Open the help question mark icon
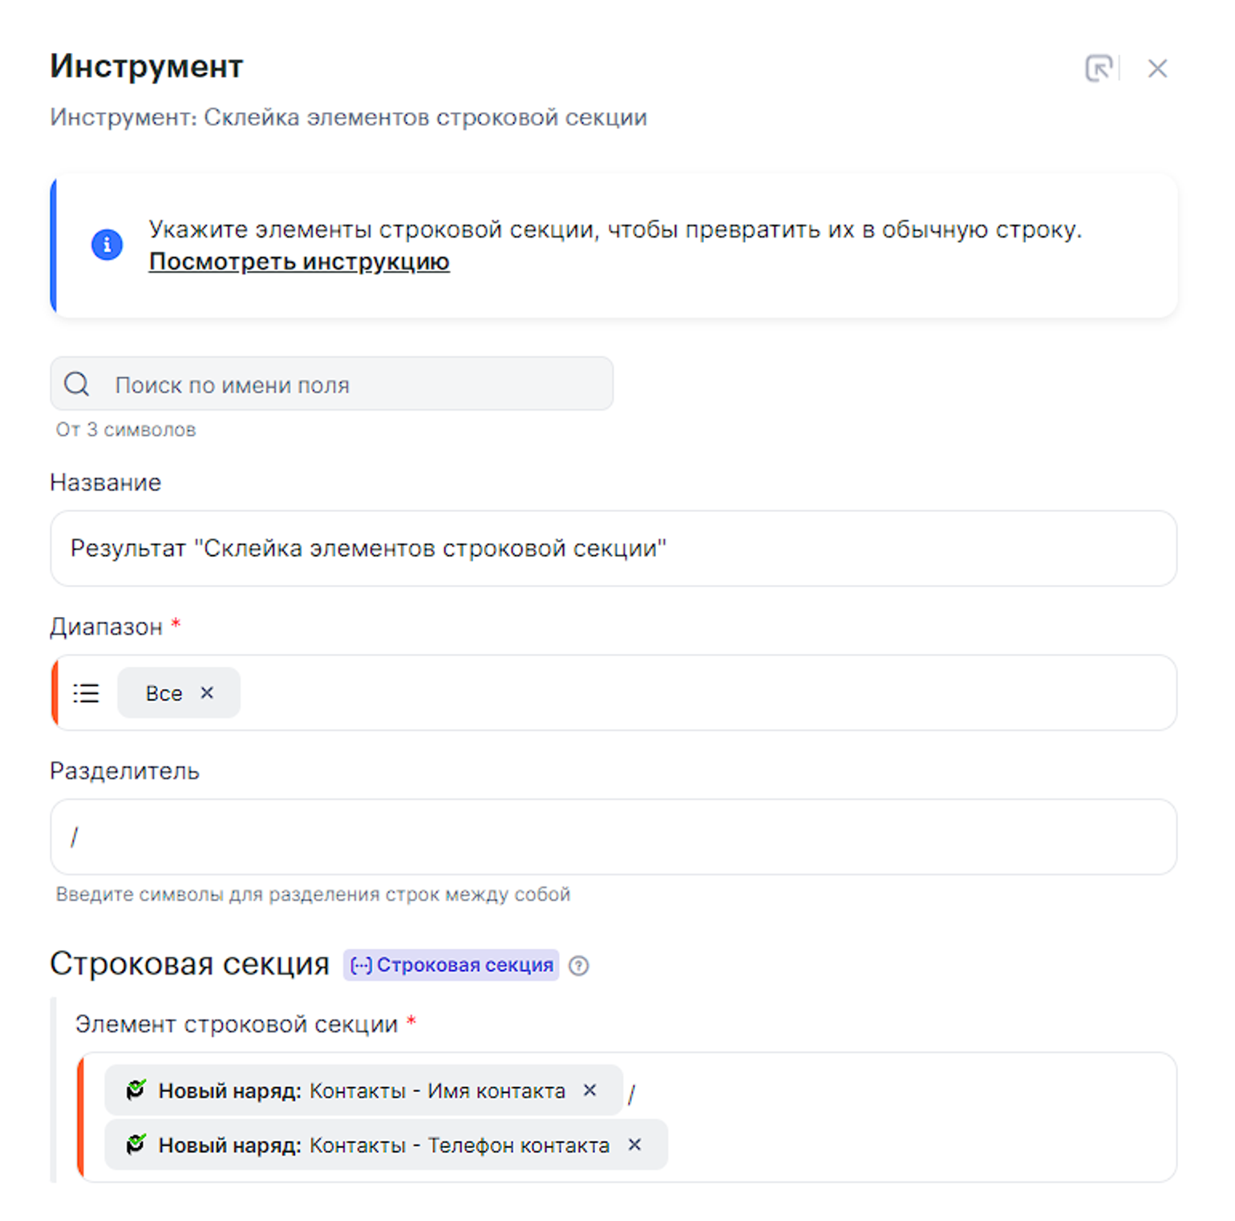The height and width of the screenshot is (1221, 1235). [x=578, y=966]
